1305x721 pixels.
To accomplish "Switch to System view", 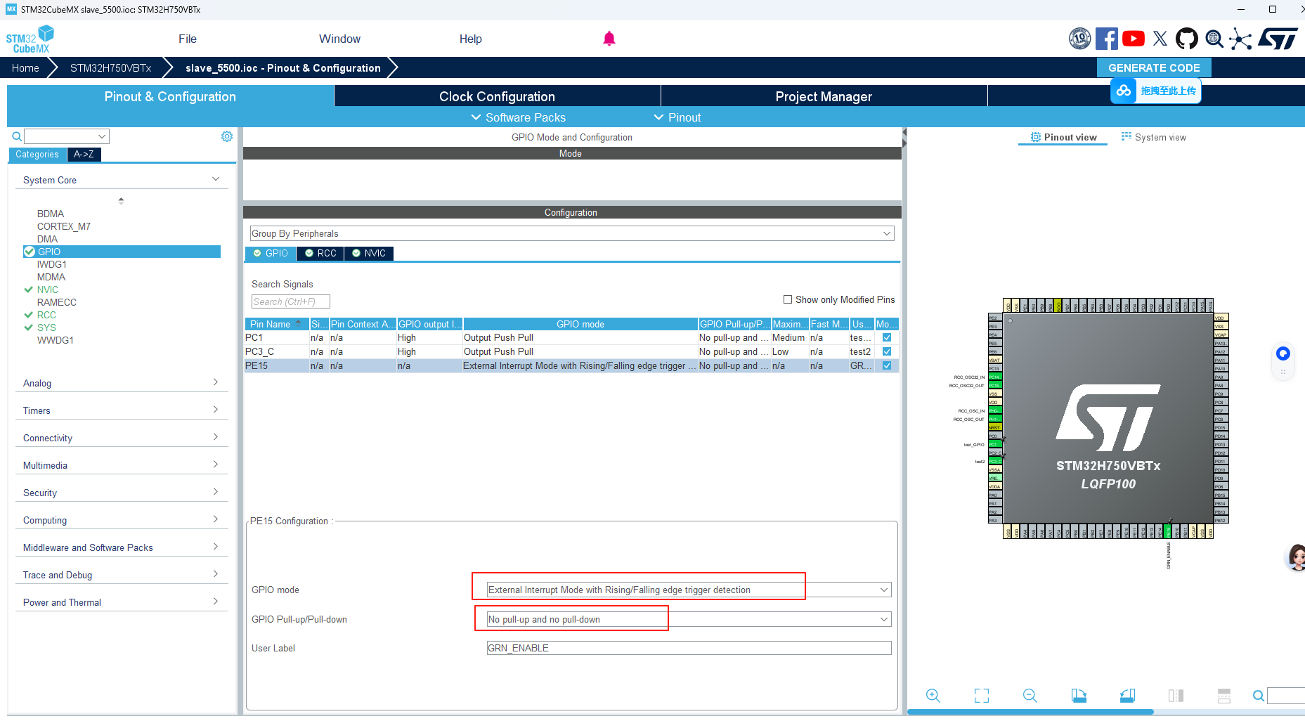I will pos(1153,137).
